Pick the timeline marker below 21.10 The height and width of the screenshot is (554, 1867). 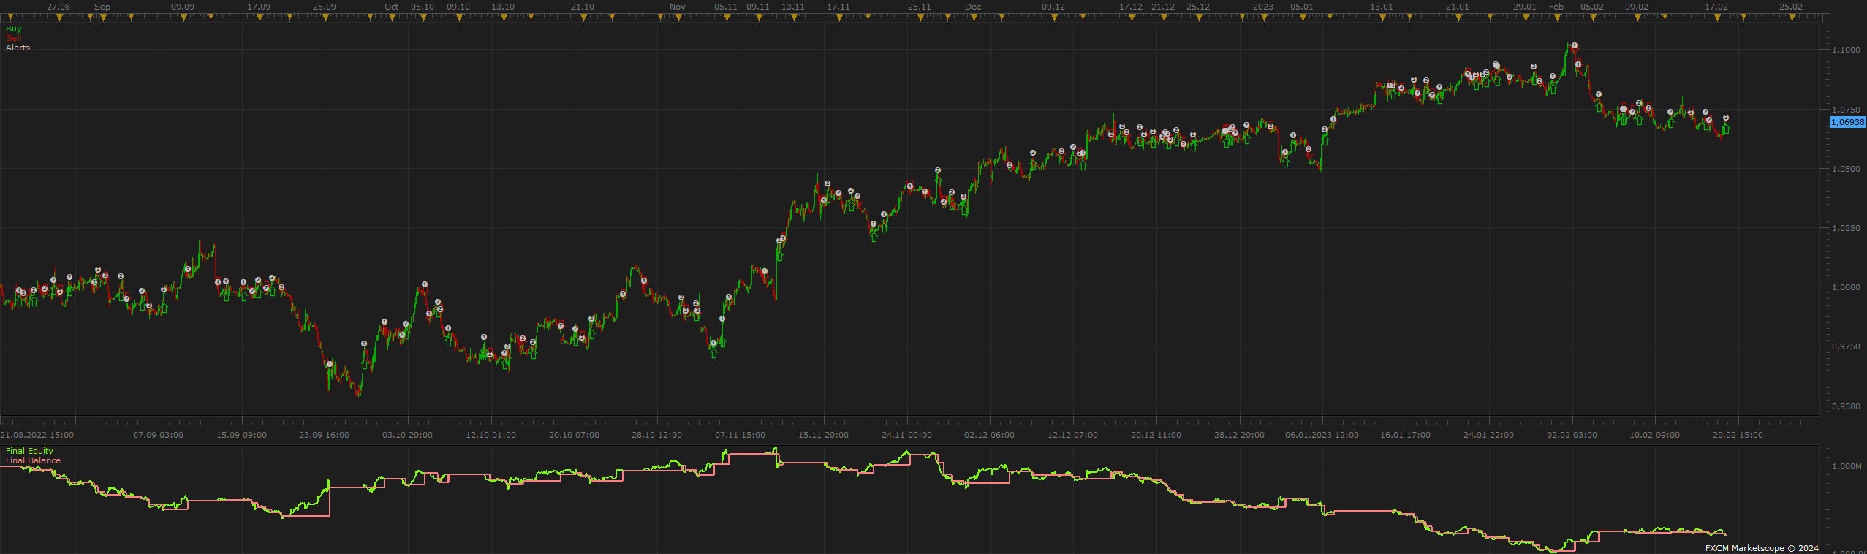583,18
